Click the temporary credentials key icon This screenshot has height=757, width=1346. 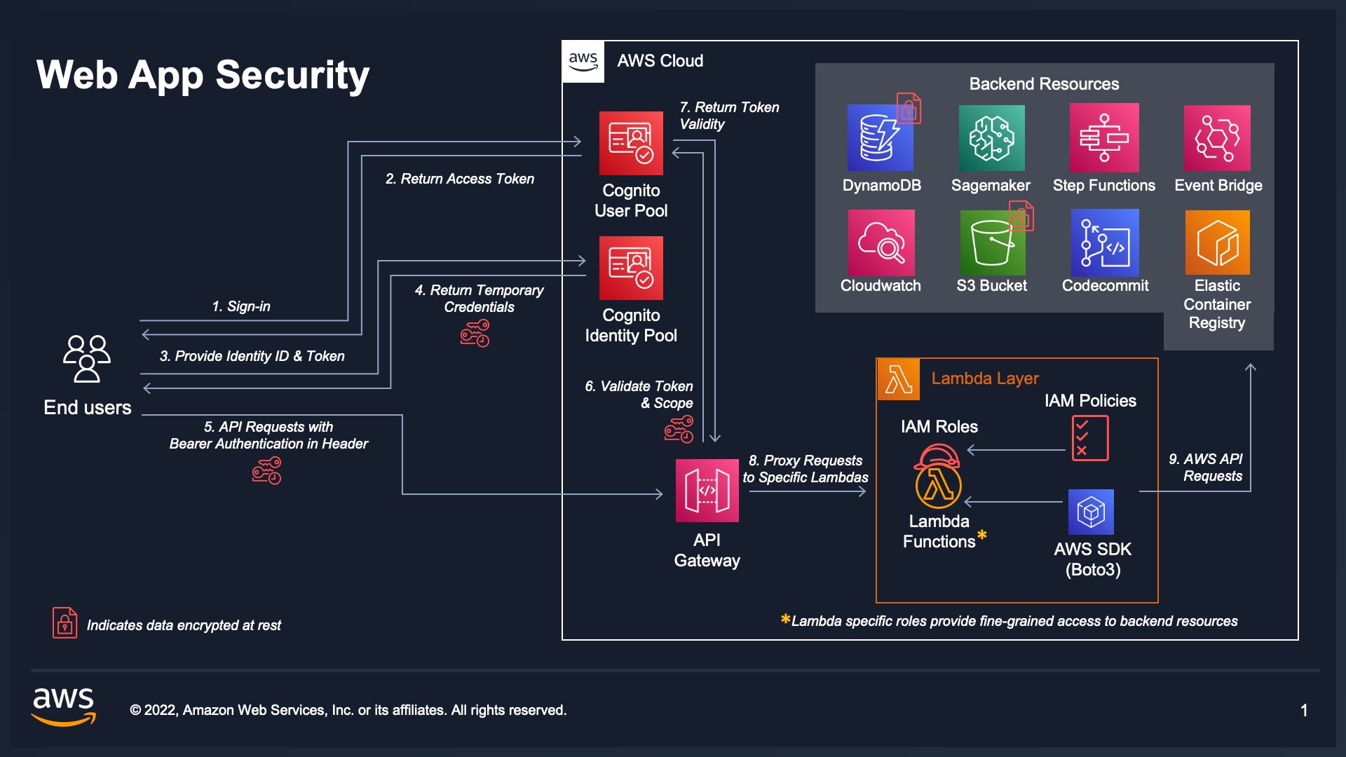(475, 333)
